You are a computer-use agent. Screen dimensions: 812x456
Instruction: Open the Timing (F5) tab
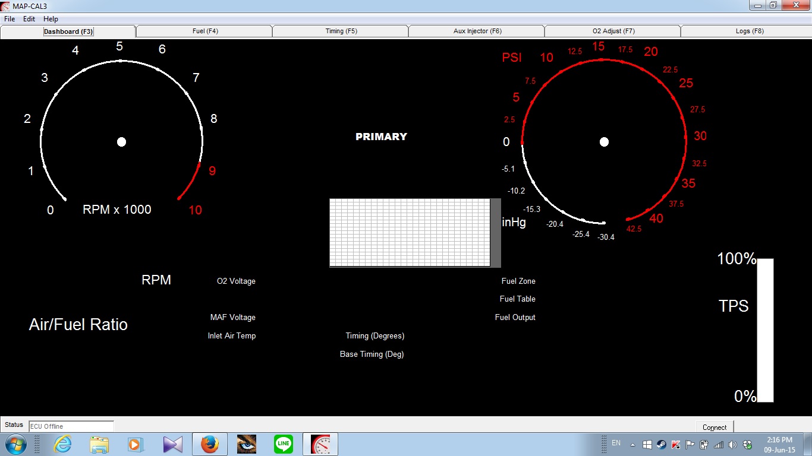340,30
